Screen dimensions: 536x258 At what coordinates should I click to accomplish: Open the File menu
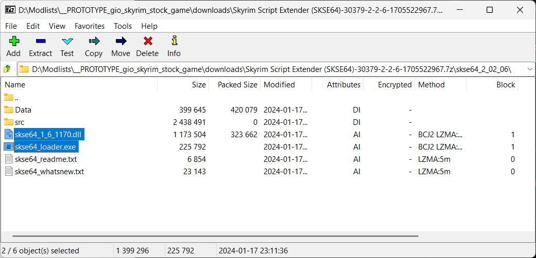click(x=11, y=26)
